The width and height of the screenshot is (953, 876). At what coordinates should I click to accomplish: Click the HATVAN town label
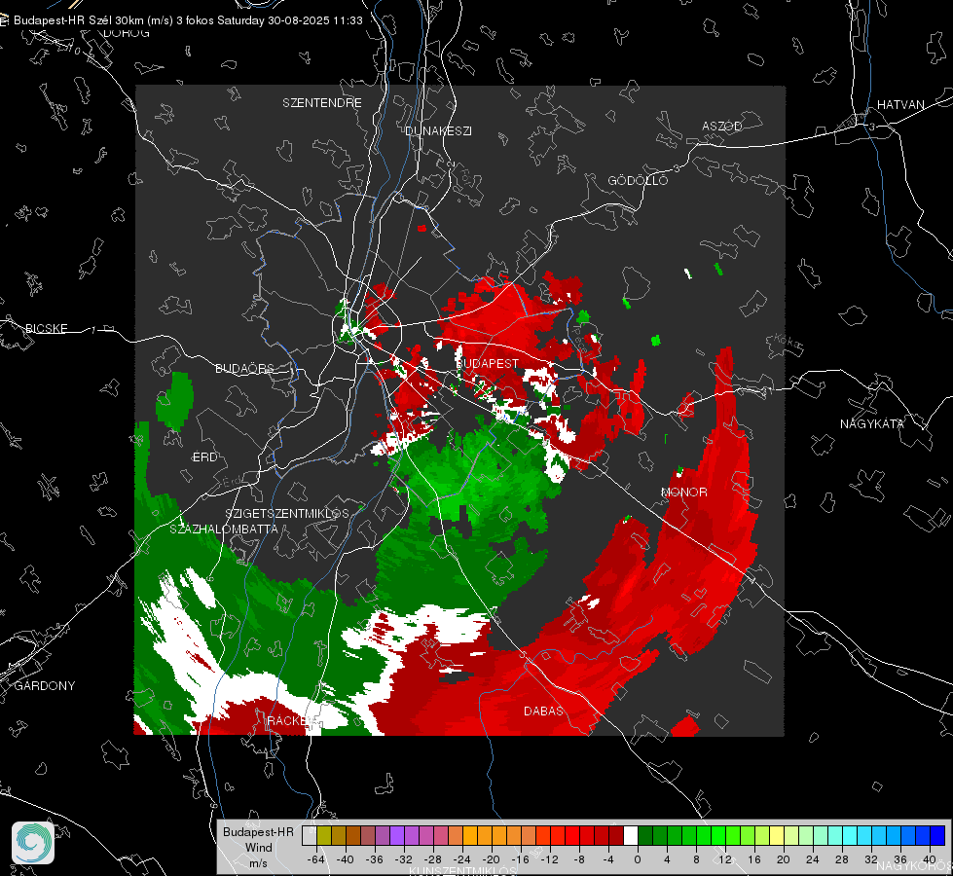(900, 104)
